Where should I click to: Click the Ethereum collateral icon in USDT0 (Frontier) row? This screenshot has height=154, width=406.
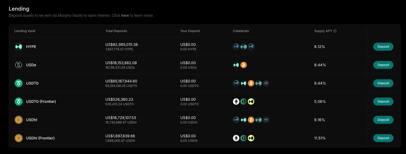pyautogui.click(x=236, y=101)
